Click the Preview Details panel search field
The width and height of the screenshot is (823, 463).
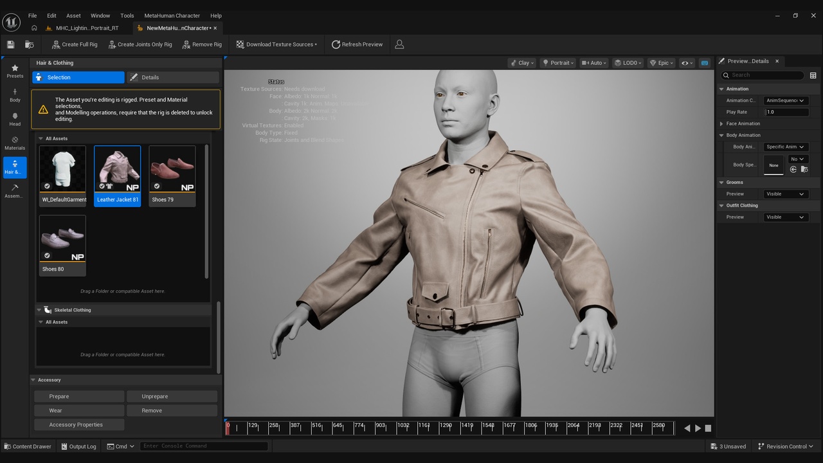[x=762, y=75]
